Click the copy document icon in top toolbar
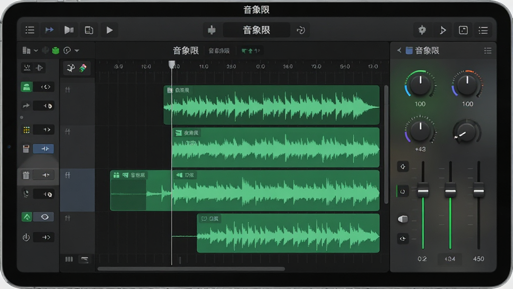This screenshot has height=289, width=513. (x=89, y=30)
